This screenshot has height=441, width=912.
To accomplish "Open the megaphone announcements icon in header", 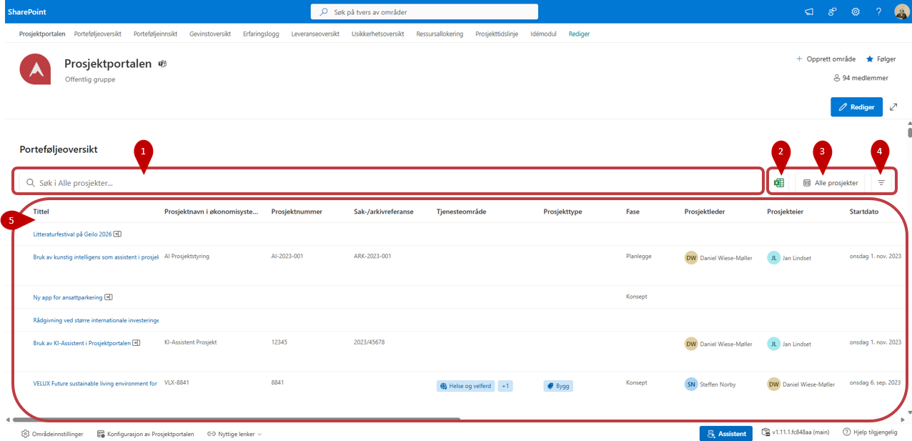I will point(809,12).
